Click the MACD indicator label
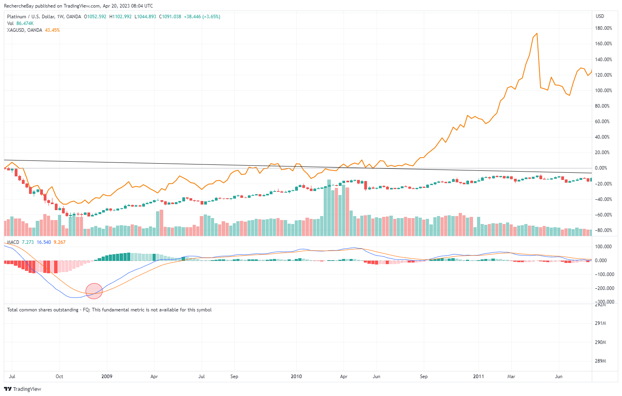622x396 pixels. [13, 242]
